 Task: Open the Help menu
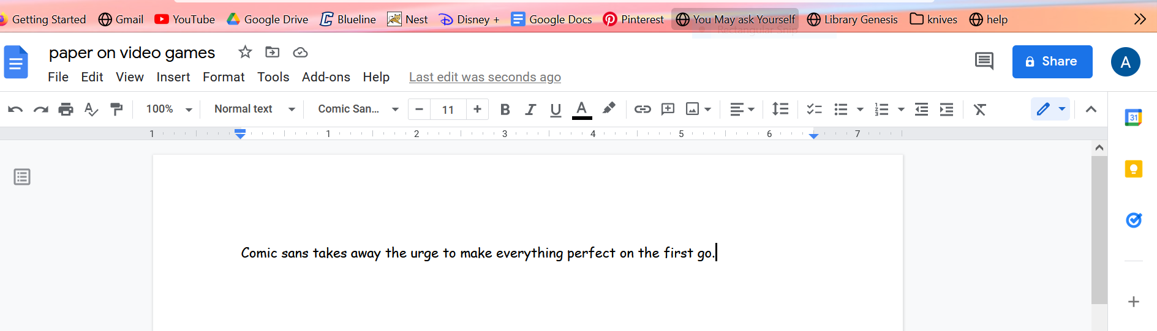tap(376, 77)
